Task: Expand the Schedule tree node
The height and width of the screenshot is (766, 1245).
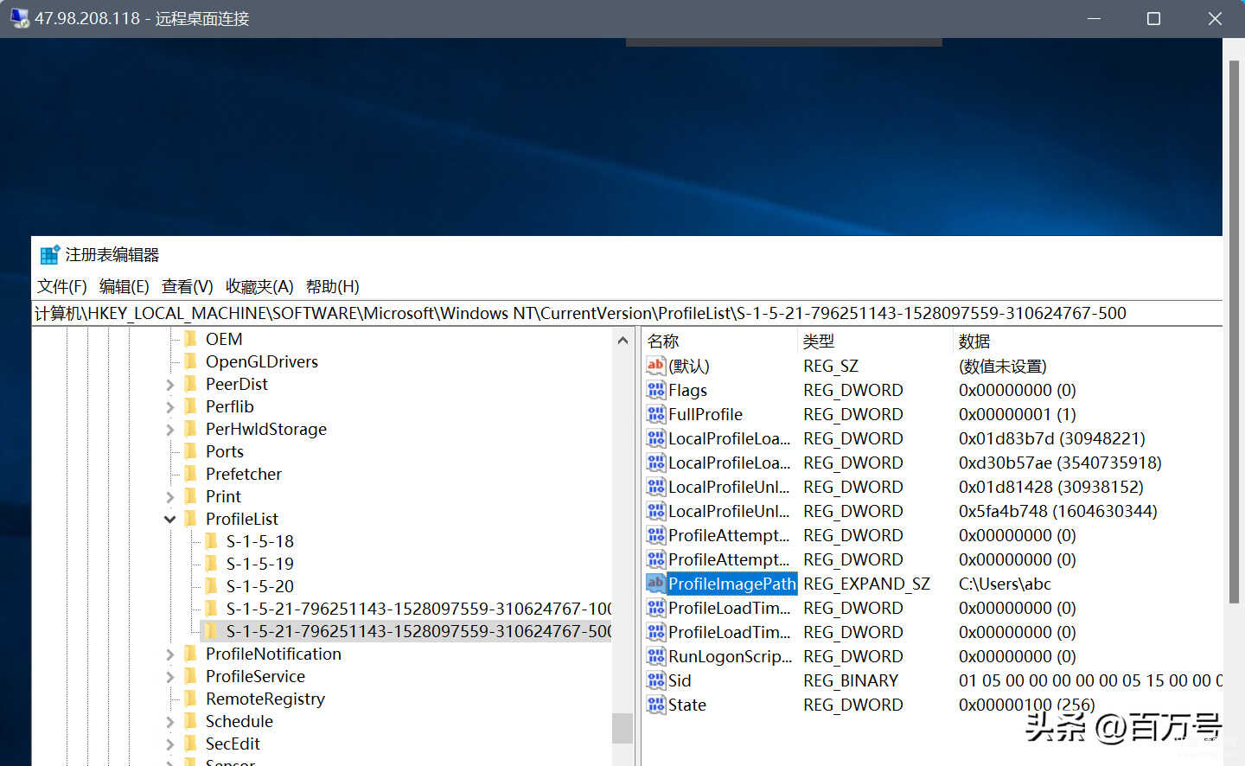Action: [169, 722]
